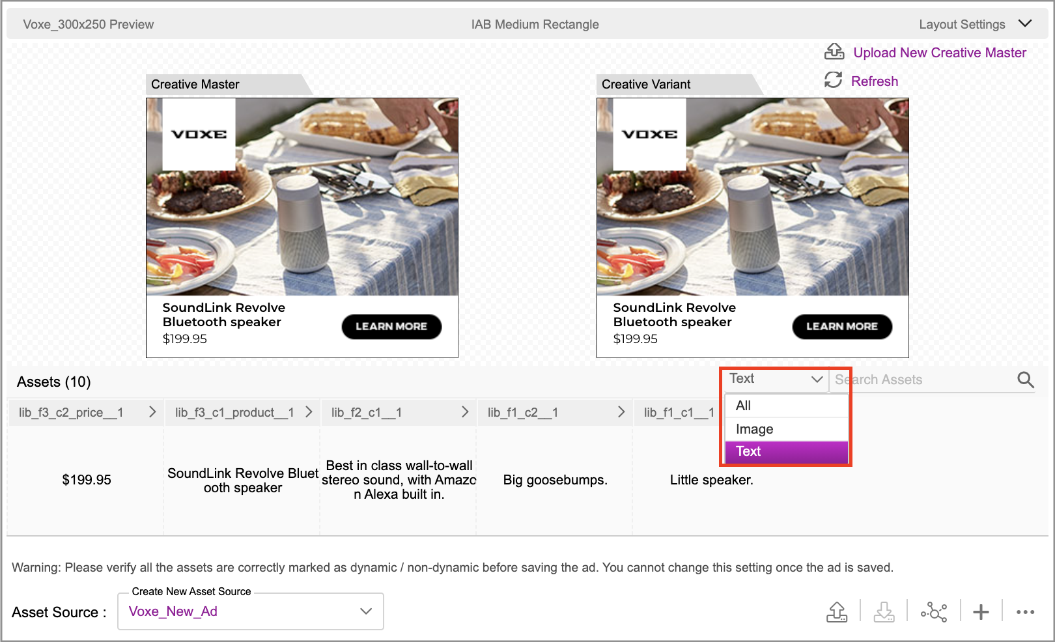
Task: Click the VOXE logo in Creative Master
Action: point(199,134)
